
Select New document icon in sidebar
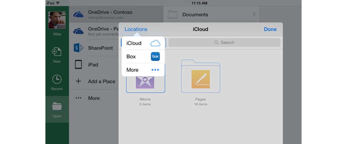57,52
